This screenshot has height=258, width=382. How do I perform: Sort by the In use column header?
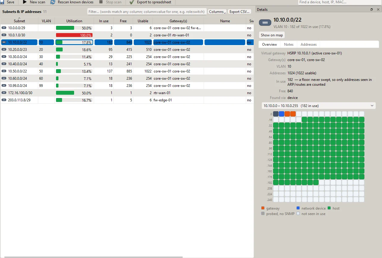(x=104, y=21)
